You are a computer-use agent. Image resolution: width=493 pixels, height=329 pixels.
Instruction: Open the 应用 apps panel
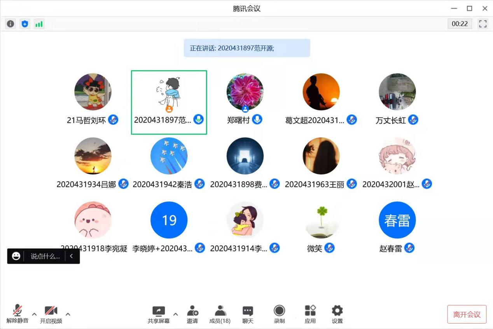coord(310,314)
